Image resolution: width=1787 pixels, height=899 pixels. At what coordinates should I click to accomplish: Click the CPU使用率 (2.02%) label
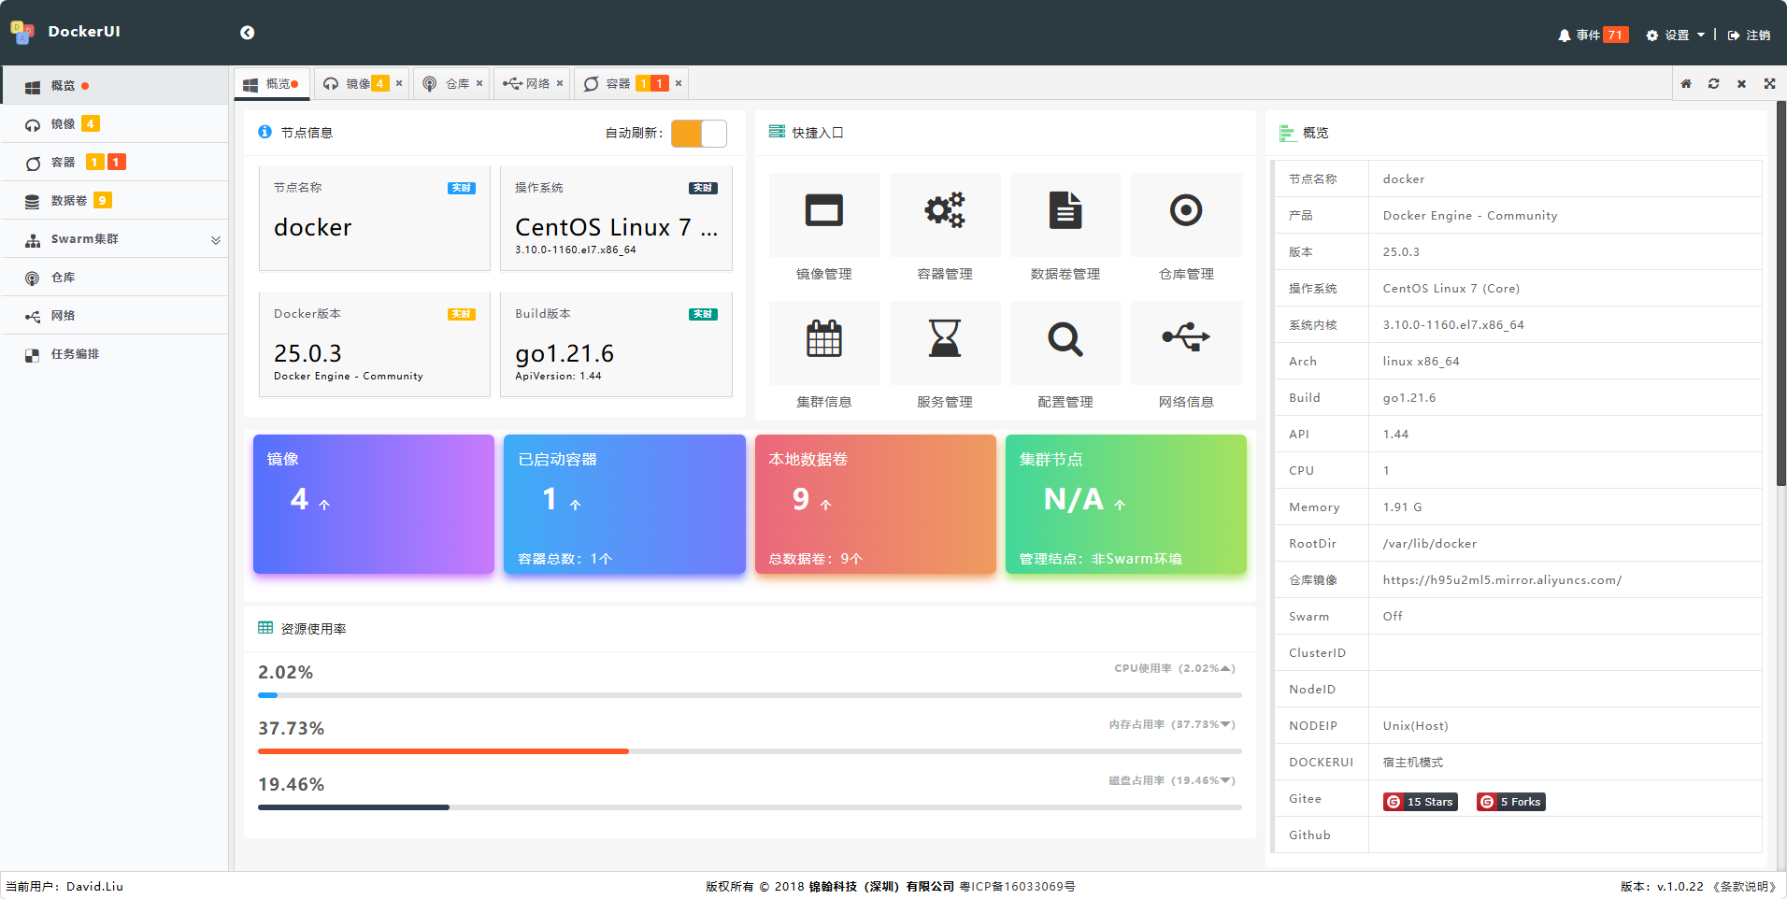click(1175, 668)
